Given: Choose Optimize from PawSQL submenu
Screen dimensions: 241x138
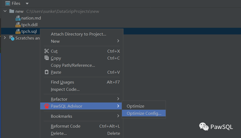Looking at the screenshot, I should (136, 106).
